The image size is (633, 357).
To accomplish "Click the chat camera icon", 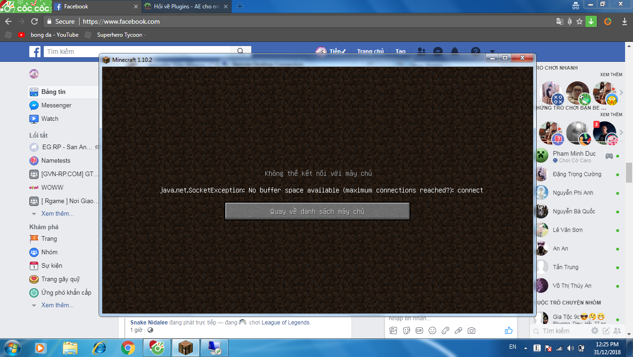I will [x=471, y=331].
